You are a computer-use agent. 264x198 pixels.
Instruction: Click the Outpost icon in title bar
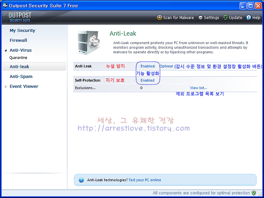click(5, 5)
